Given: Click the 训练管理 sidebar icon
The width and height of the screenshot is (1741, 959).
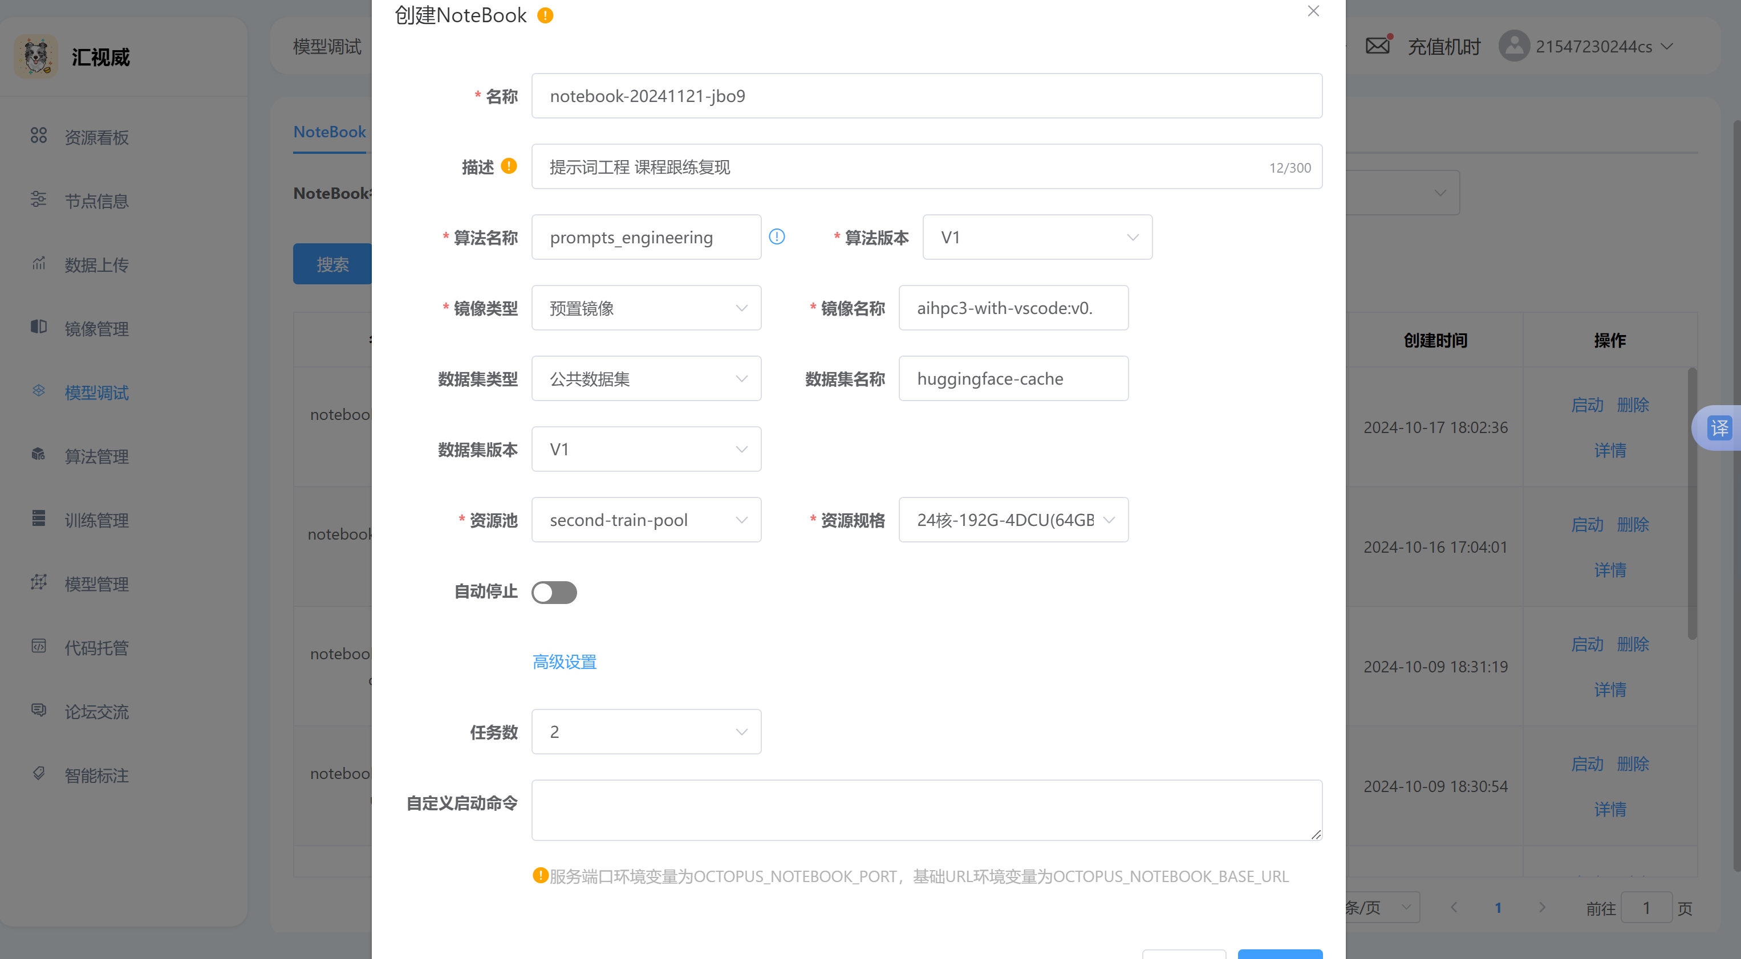Looking at the screenshot, I should 39,519.
